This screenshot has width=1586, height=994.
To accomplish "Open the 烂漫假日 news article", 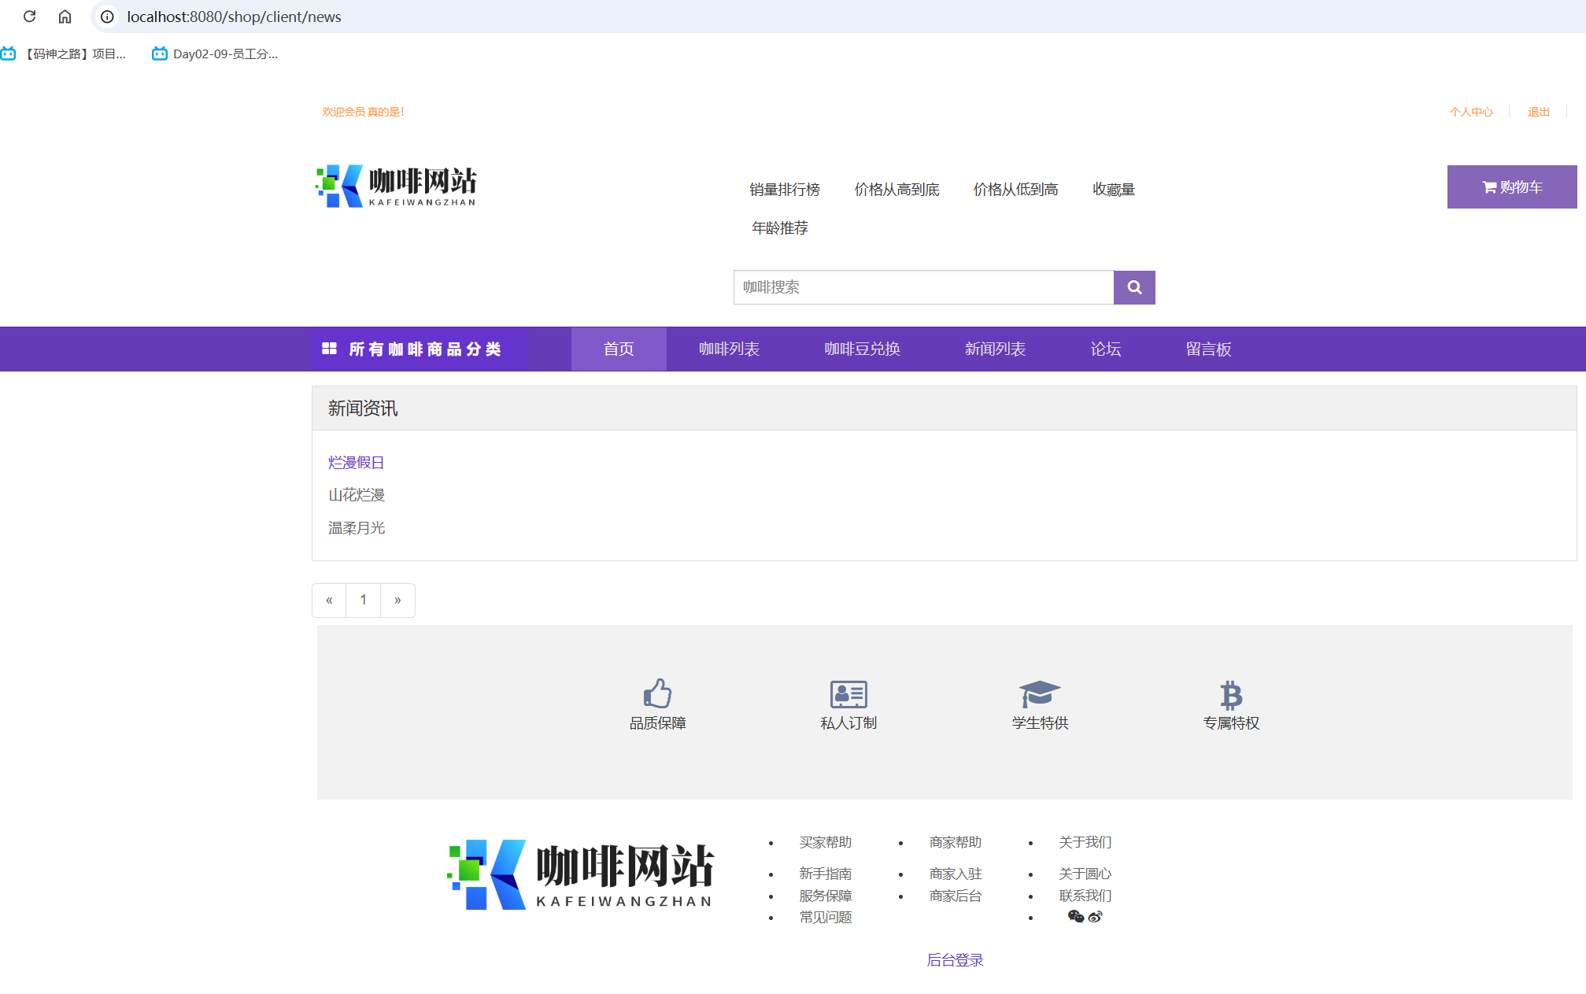I will (x=356, y=462).
